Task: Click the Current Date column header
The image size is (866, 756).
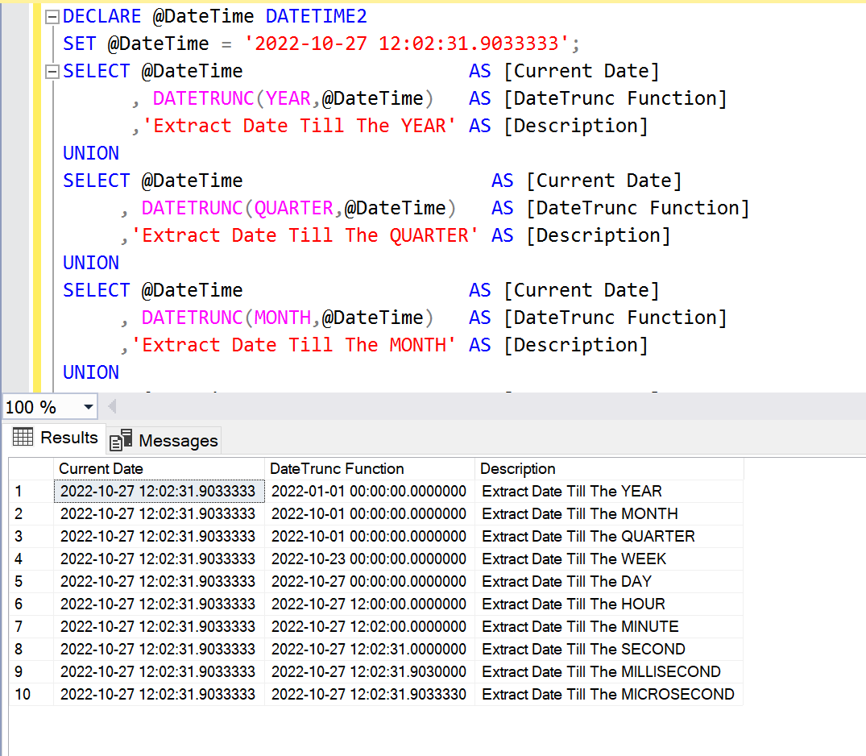Action: 101,468
